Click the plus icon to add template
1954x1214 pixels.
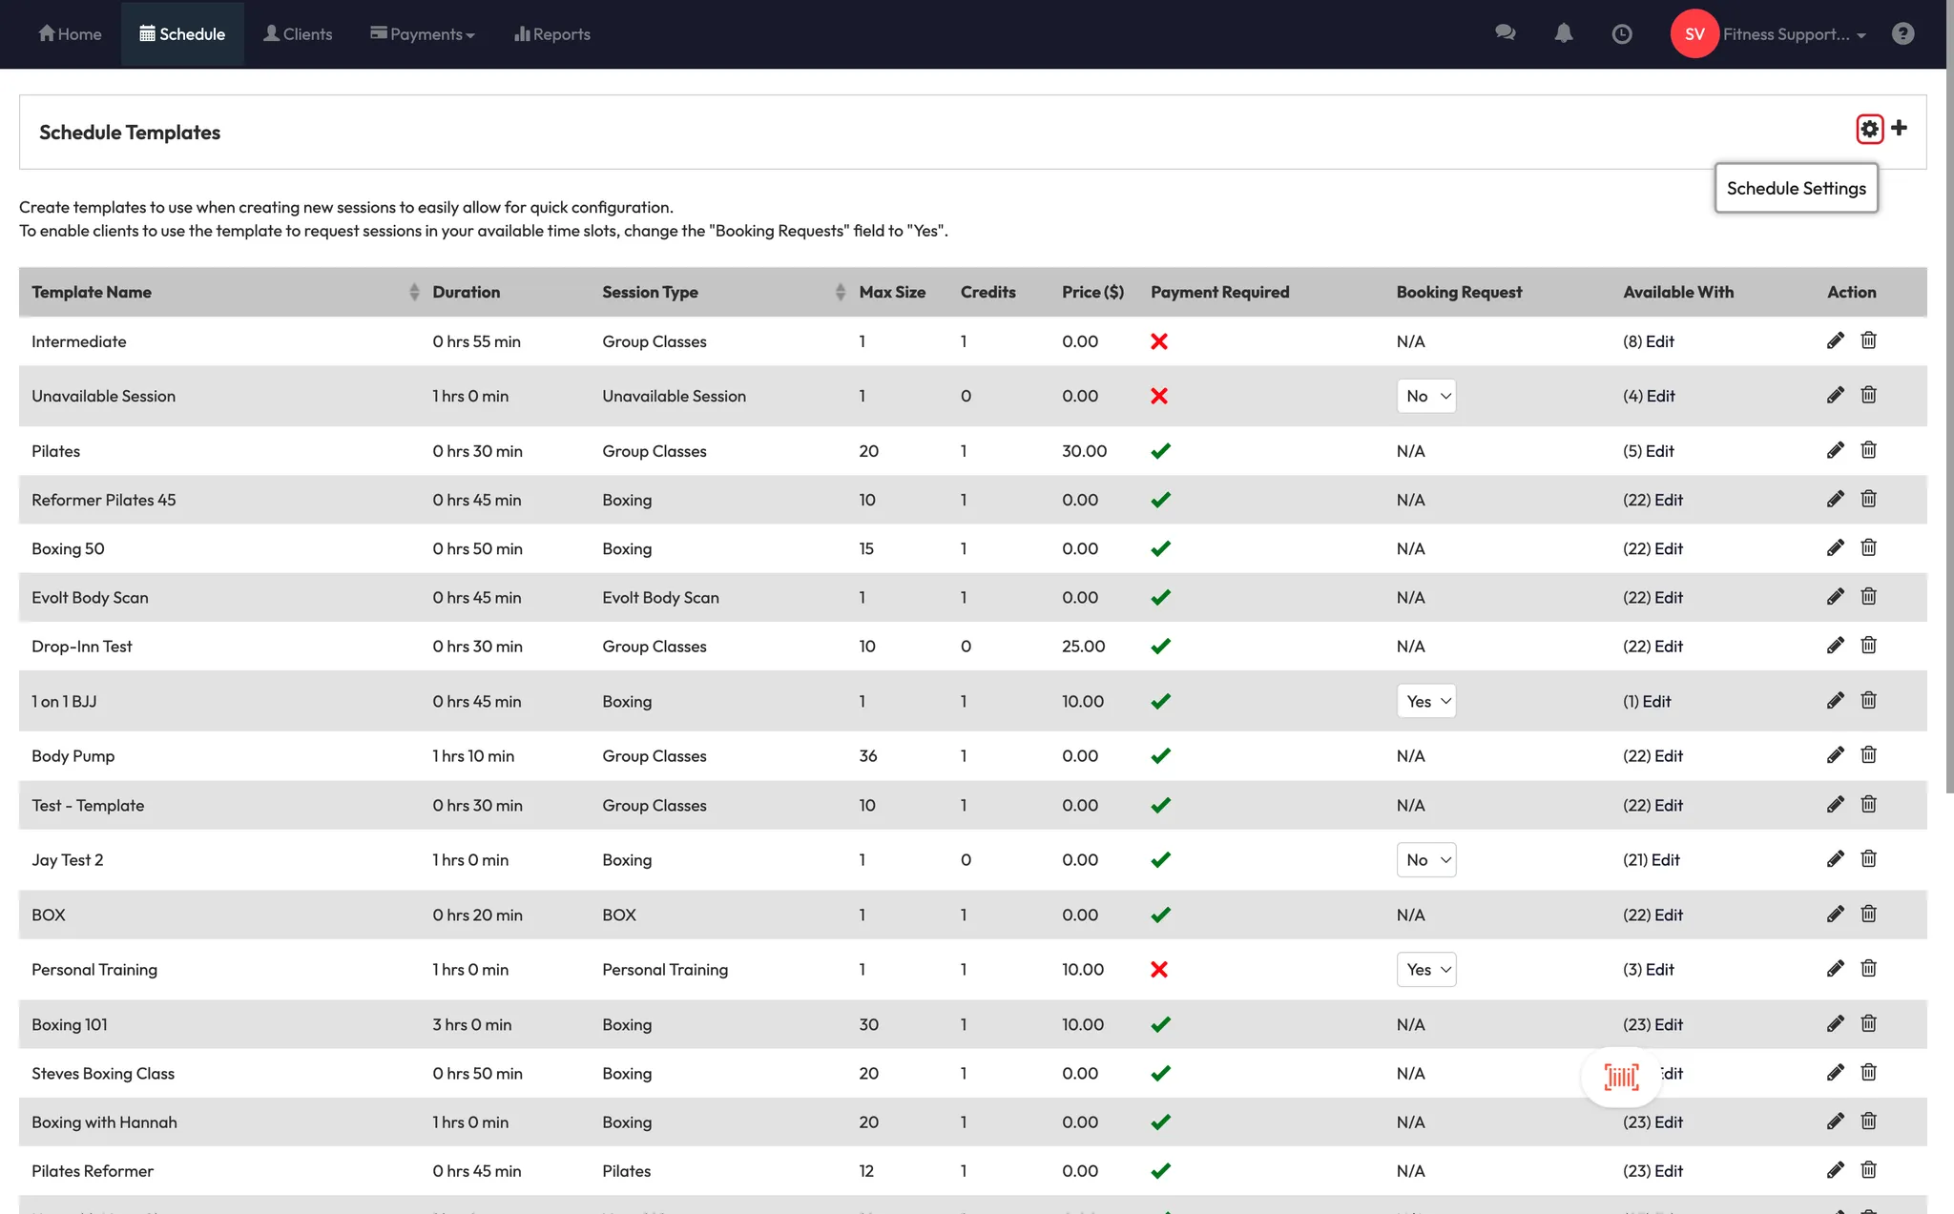tap(1900, 128)
